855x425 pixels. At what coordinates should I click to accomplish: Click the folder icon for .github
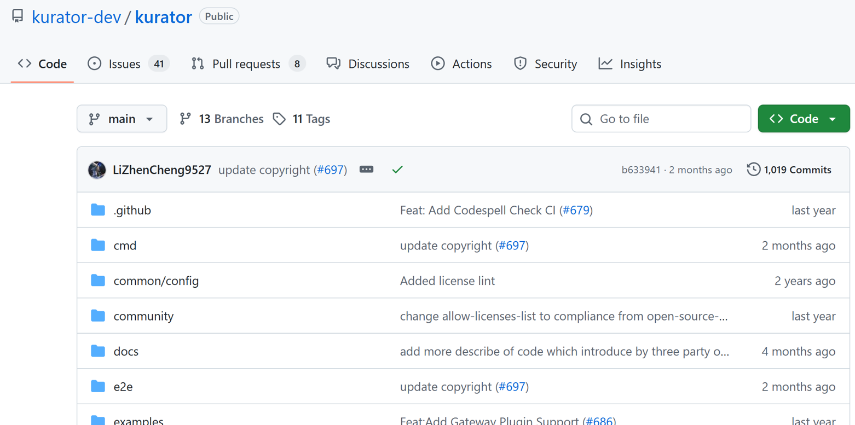tap(98, 209)
